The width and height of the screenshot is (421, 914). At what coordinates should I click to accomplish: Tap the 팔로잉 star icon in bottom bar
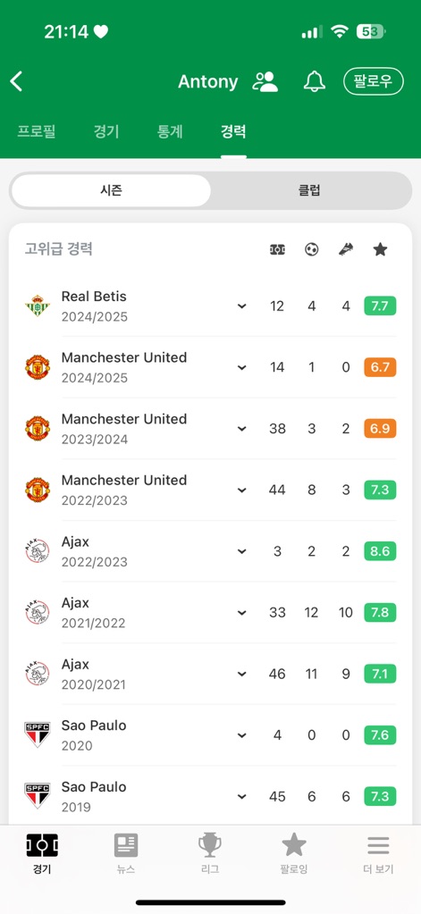point(294,844)
